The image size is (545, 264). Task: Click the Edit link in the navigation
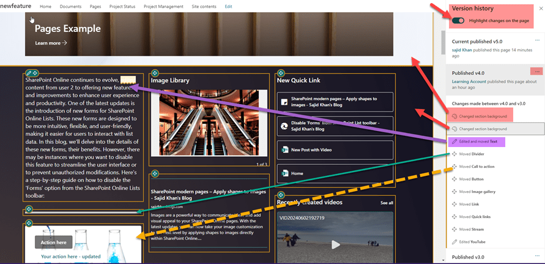(228, 6)
